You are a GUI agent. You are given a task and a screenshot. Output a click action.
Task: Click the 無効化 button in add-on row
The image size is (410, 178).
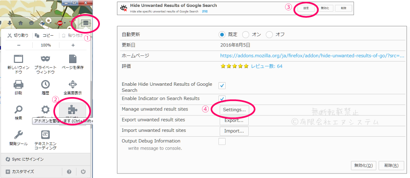325,8
